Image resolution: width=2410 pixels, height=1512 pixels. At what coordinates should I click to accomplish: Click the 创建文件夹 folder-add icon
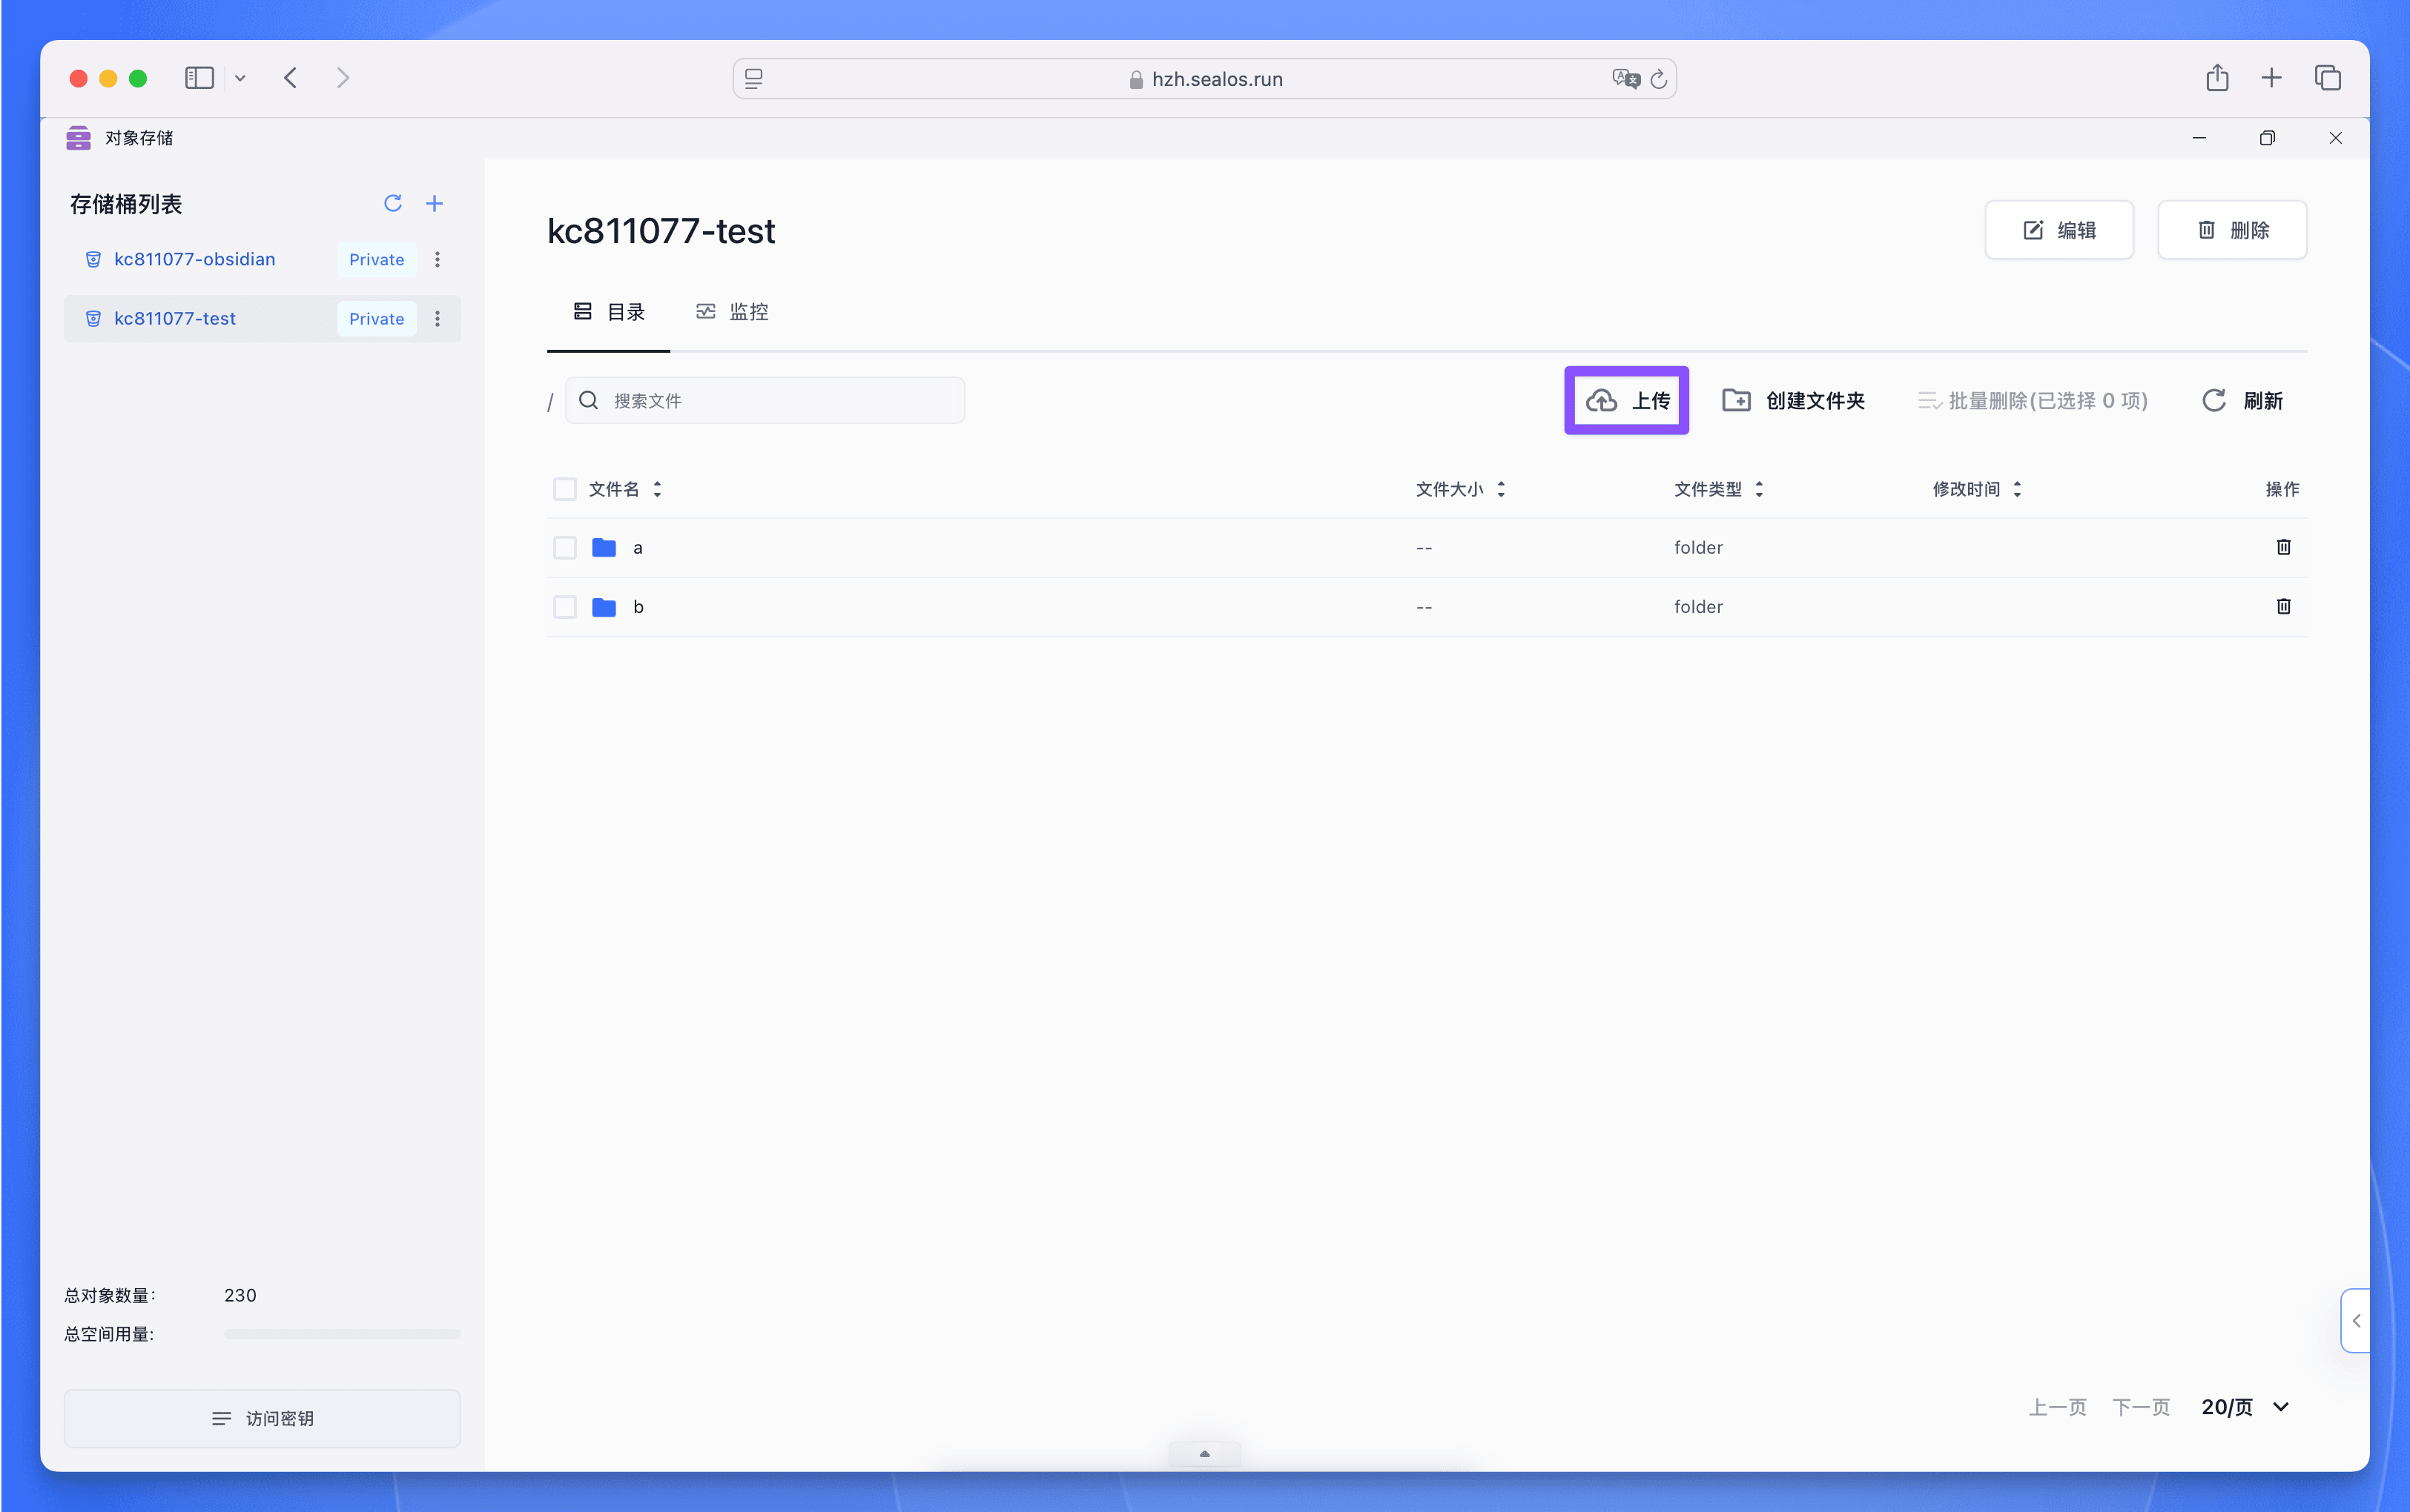click(1737, 400)
